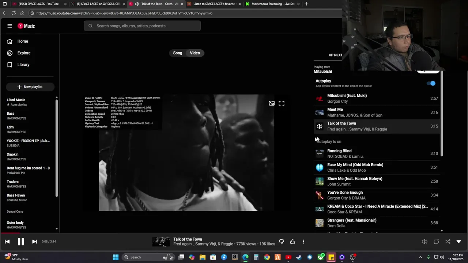Click the address bar URL
The width and height of the screenshot is (468, 263).
[124, 13]
